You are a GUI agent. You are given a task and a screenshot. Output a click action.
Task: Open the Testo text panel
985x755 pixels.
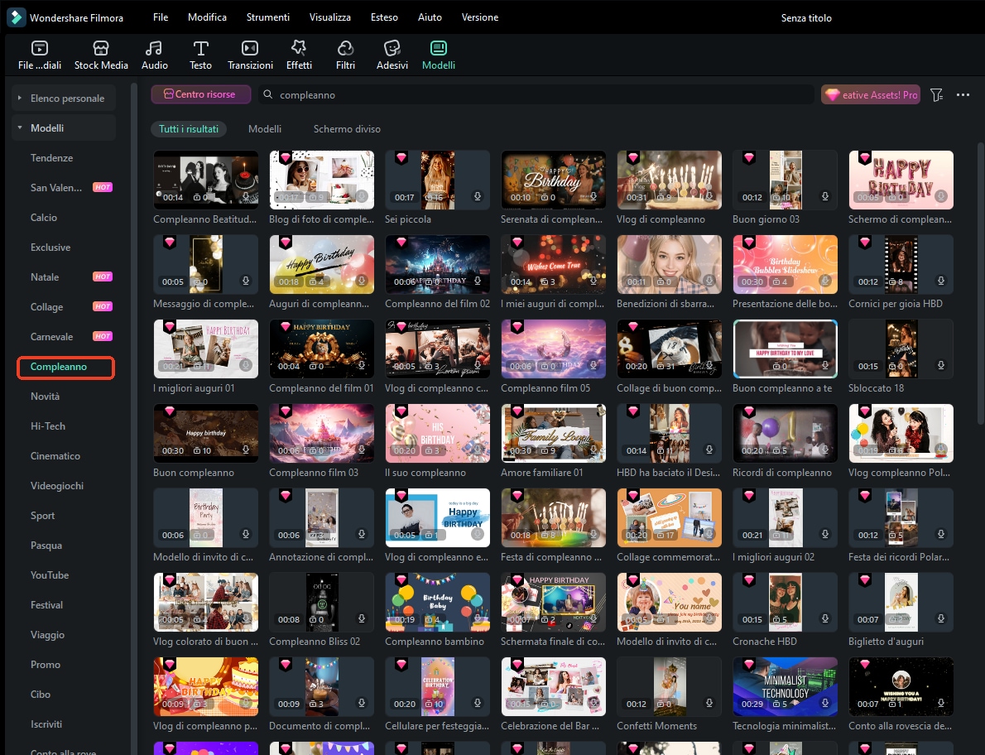pos(200,55)
